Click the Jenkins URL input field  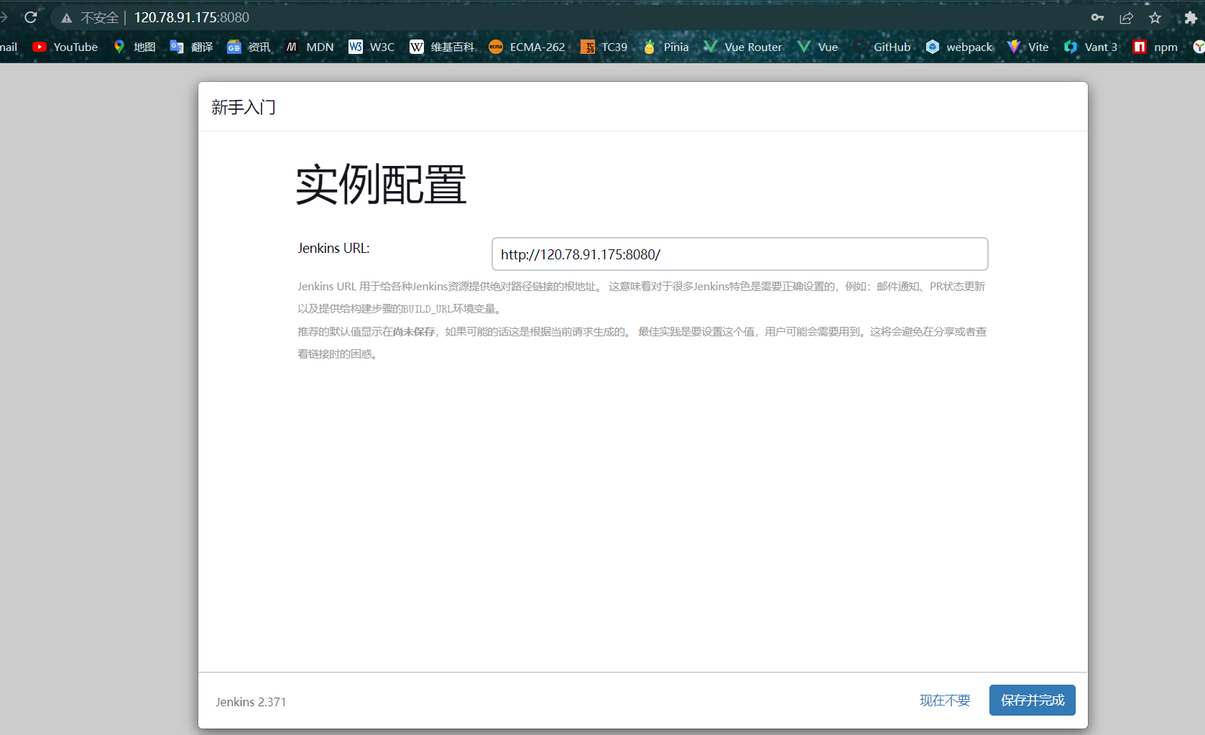point(739,254)
